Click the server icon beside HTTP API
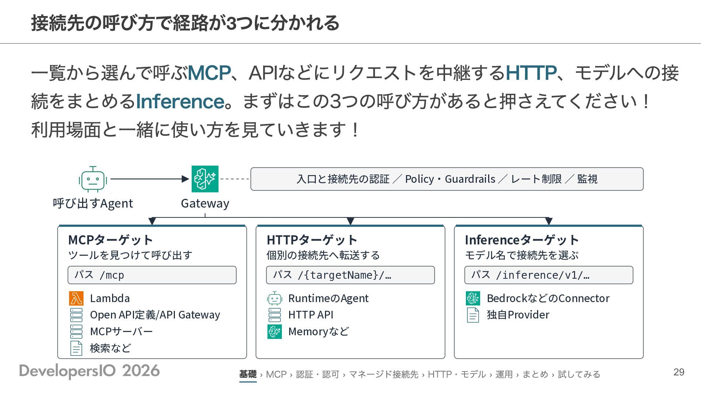The image size is (701, 394). [275, 315]
